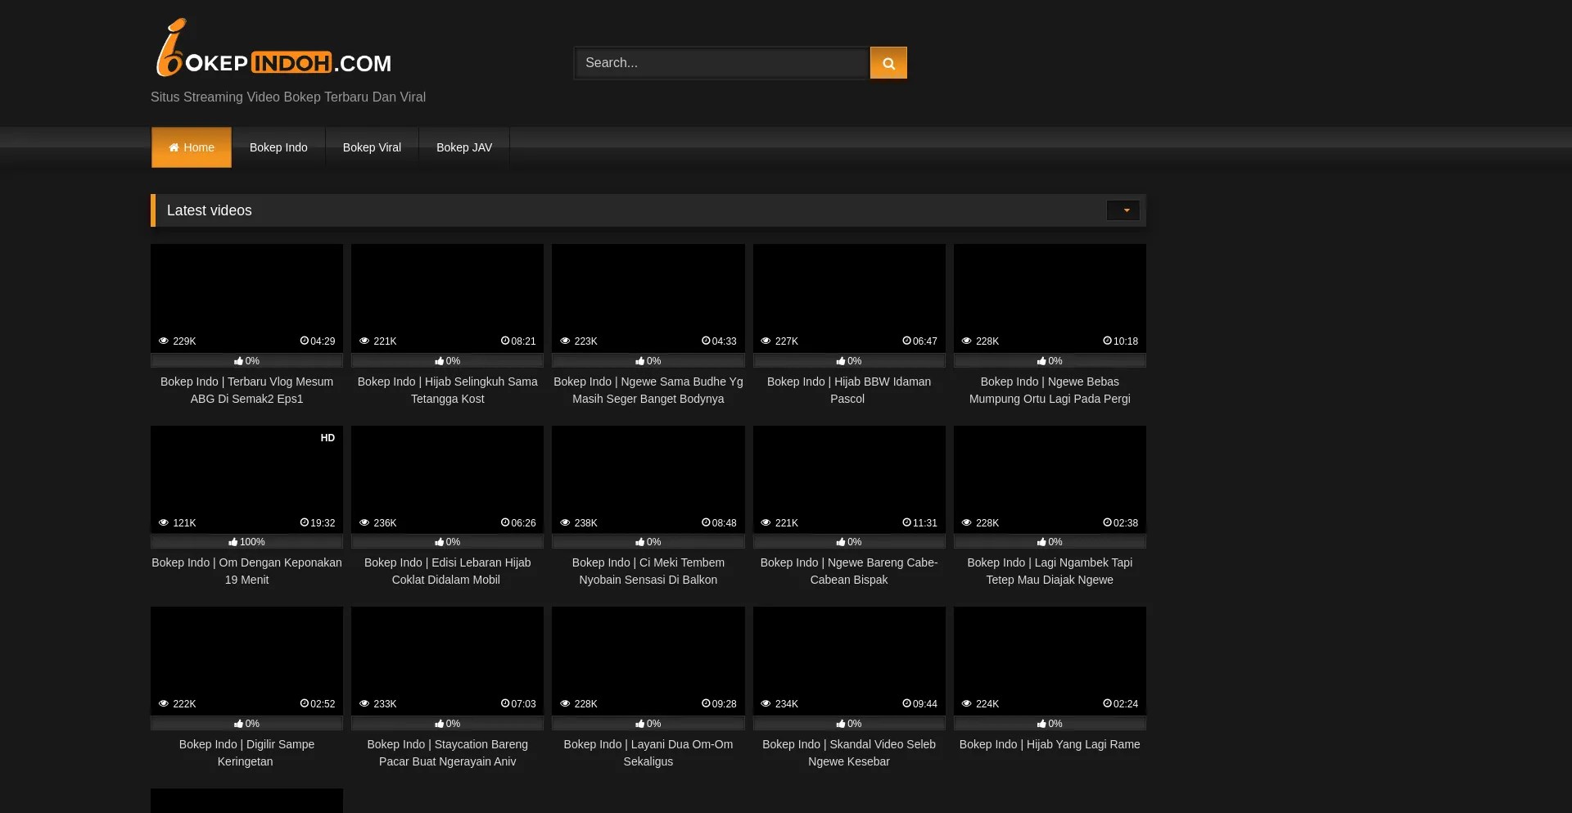Viewport: 1572px width, 813px height.
Task: Click the 222K view count
Action: (x=184, y=704)
